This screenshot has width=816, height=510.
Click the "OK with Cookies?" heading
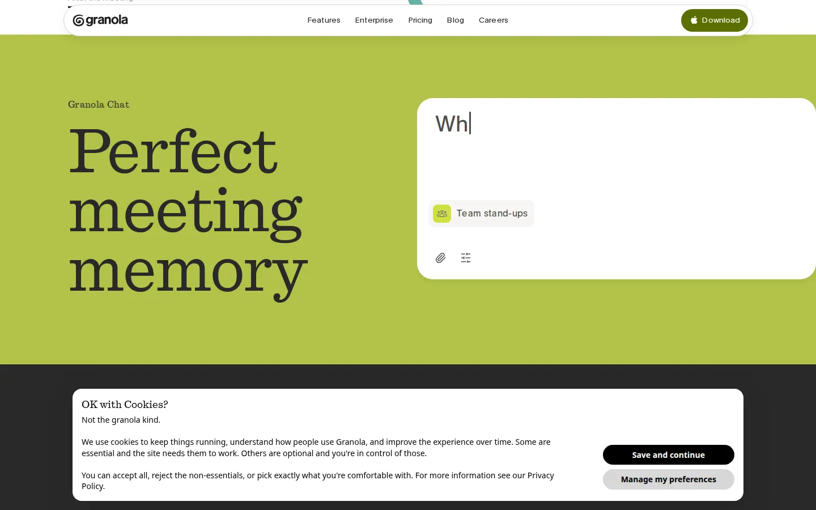[125, 405]
